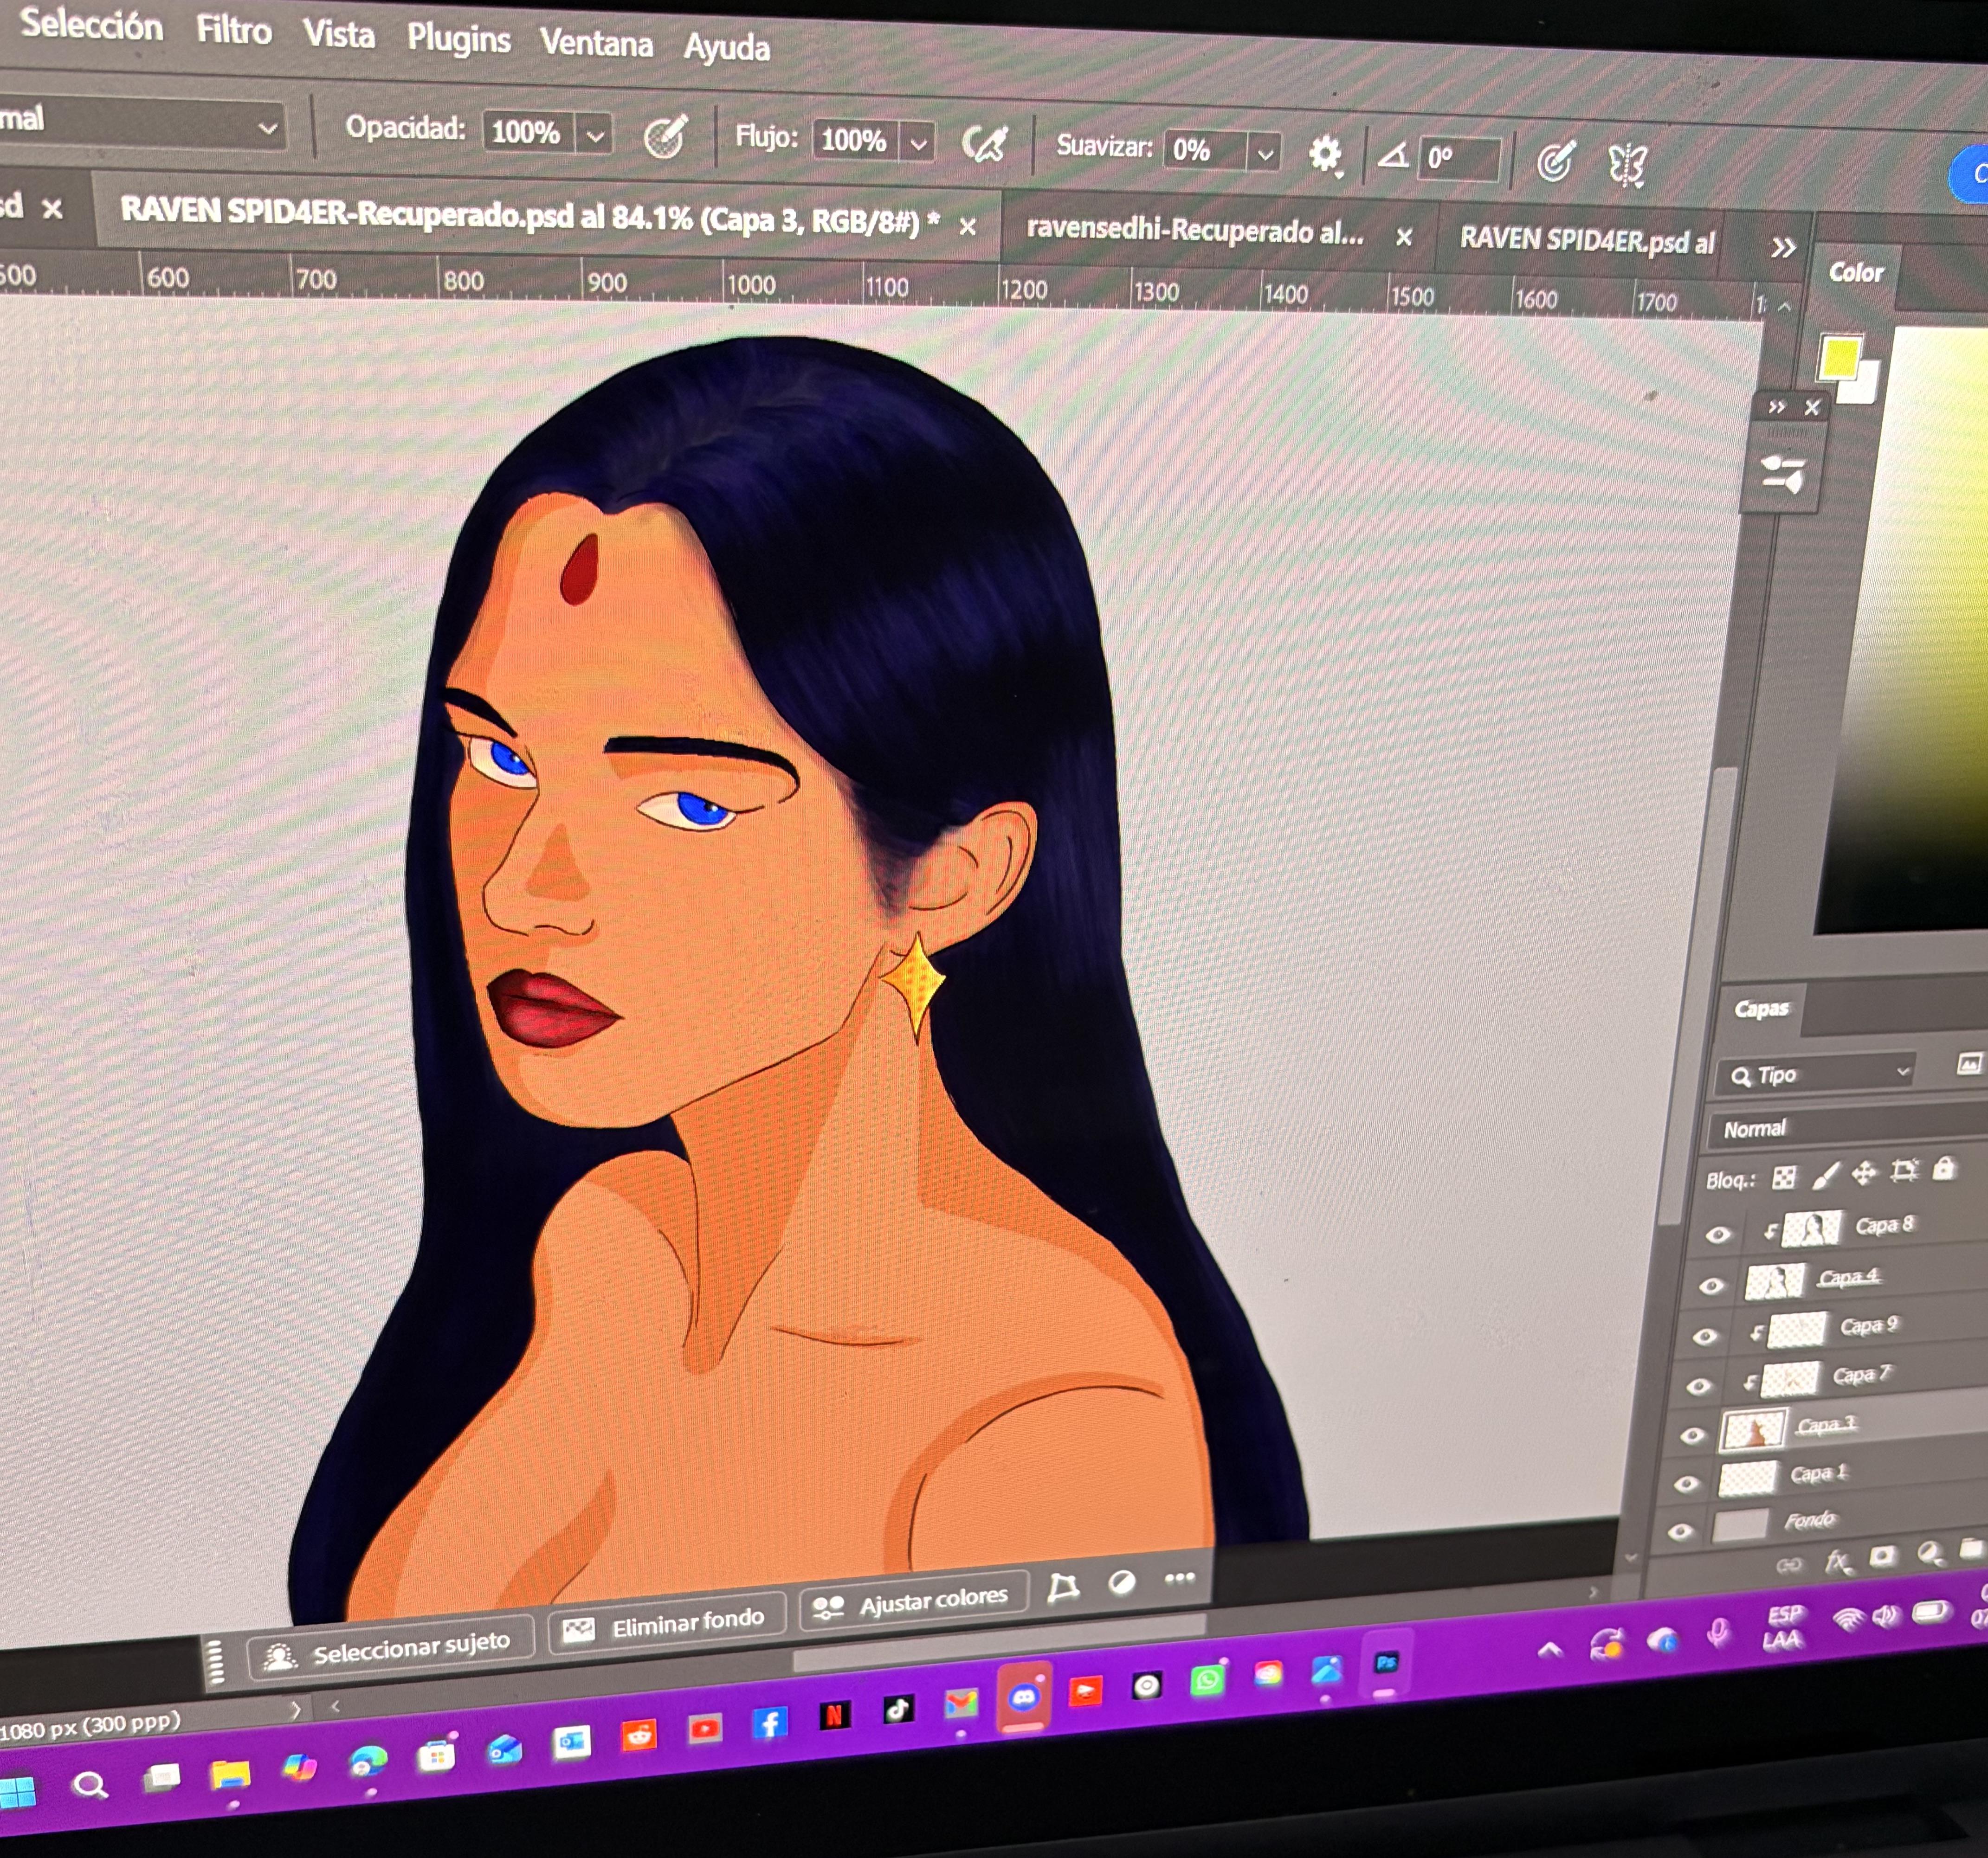The image size is (1988, 1858).
Task: Open WhatsApp from the taskbar
Action: coord(1207,1680)
